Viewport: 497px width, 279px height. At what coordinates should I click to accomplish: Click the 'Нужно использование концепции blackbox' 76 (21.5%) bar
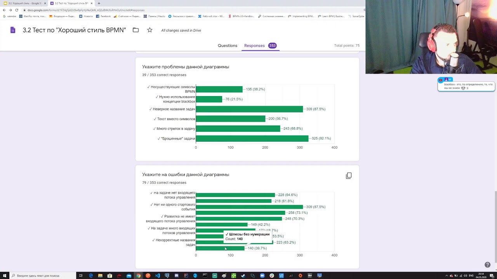[209, 99]
